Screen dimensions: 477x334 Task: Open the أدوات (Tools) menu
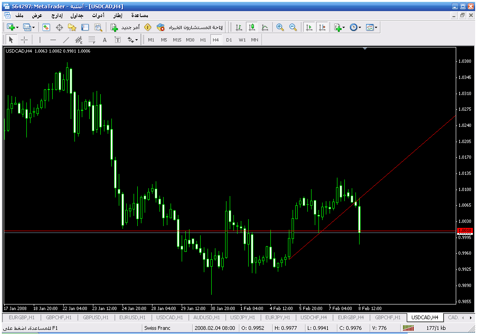point(98,15)
